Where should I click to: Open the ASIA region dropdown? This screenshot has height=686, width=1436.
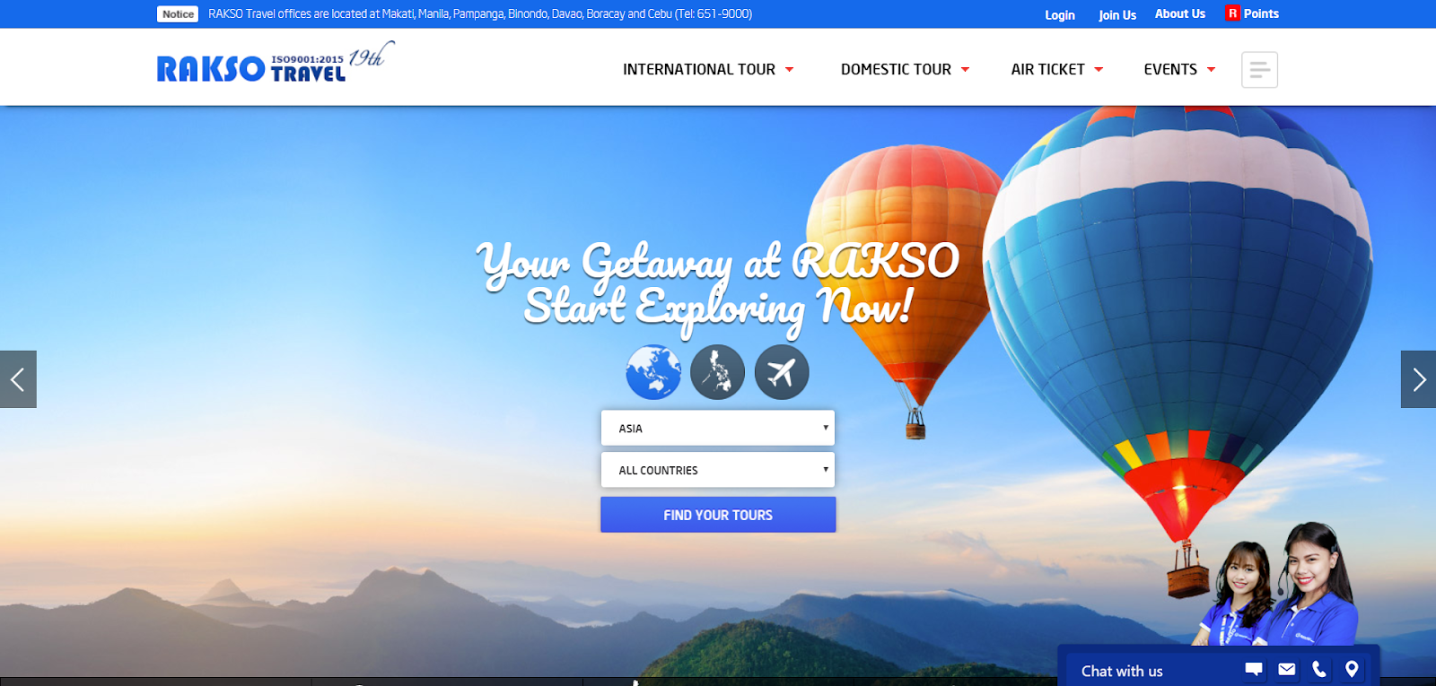click(718, 428)
